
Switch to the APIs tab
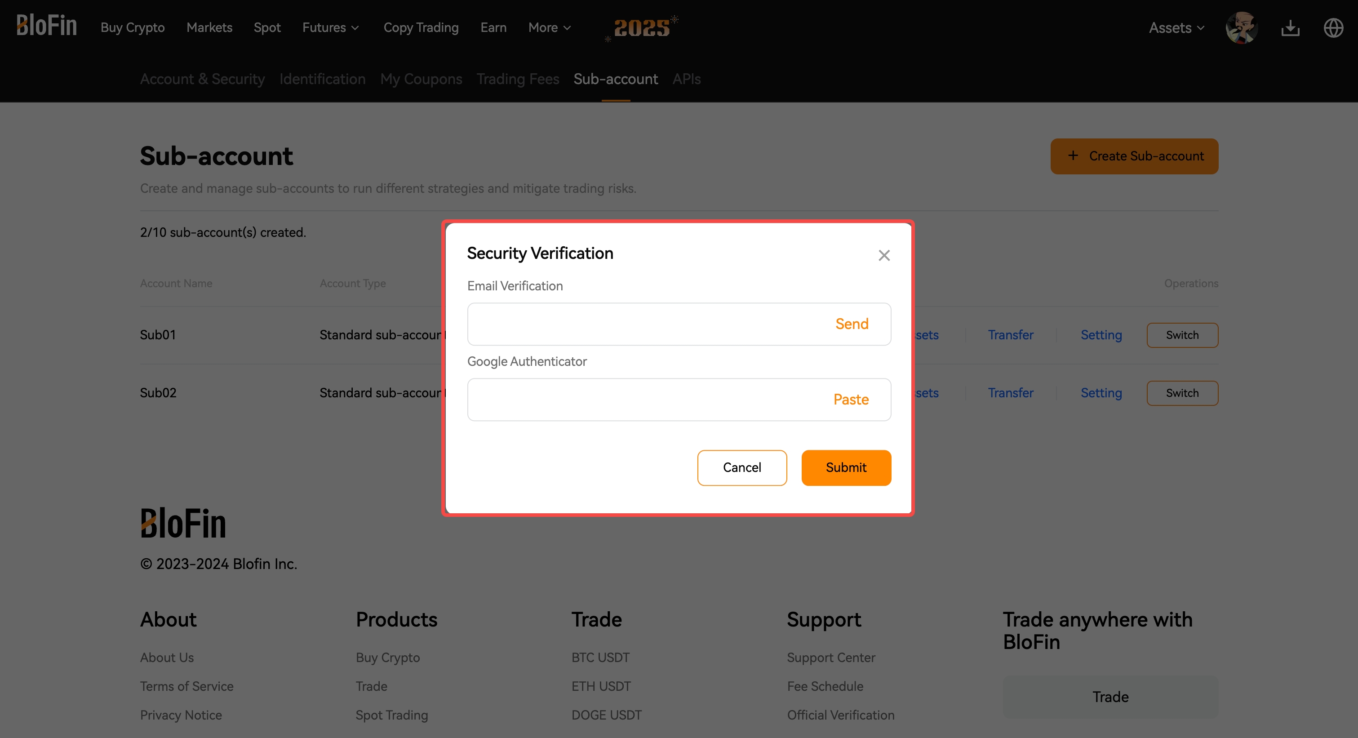[686, 79]
